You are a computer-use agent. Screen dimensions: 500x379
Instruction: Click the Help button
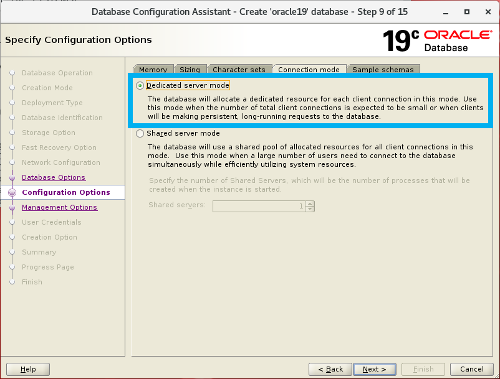[28, 369]
